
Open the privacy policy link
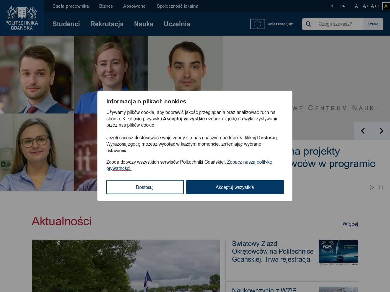[189, 165]
